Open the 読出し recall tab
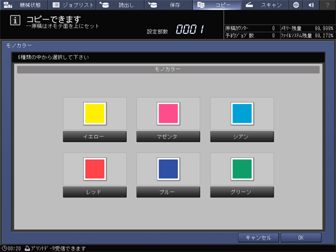This screenshot has height=252, width=336. [x=120, y=5]
